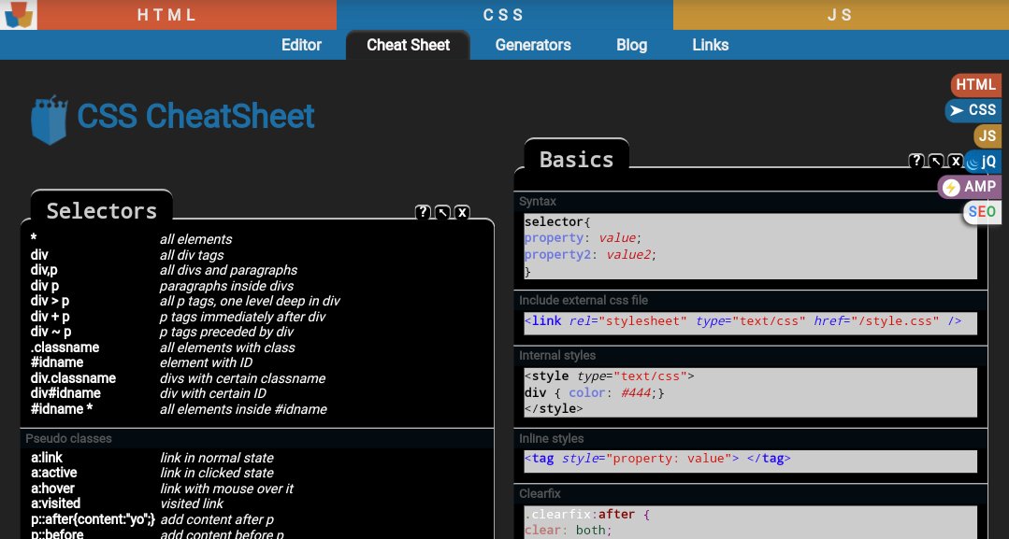Screen dimensions: 1009x539
Task: Collapse the Selectors panel with arrow icon
Action: click(442, 212)
